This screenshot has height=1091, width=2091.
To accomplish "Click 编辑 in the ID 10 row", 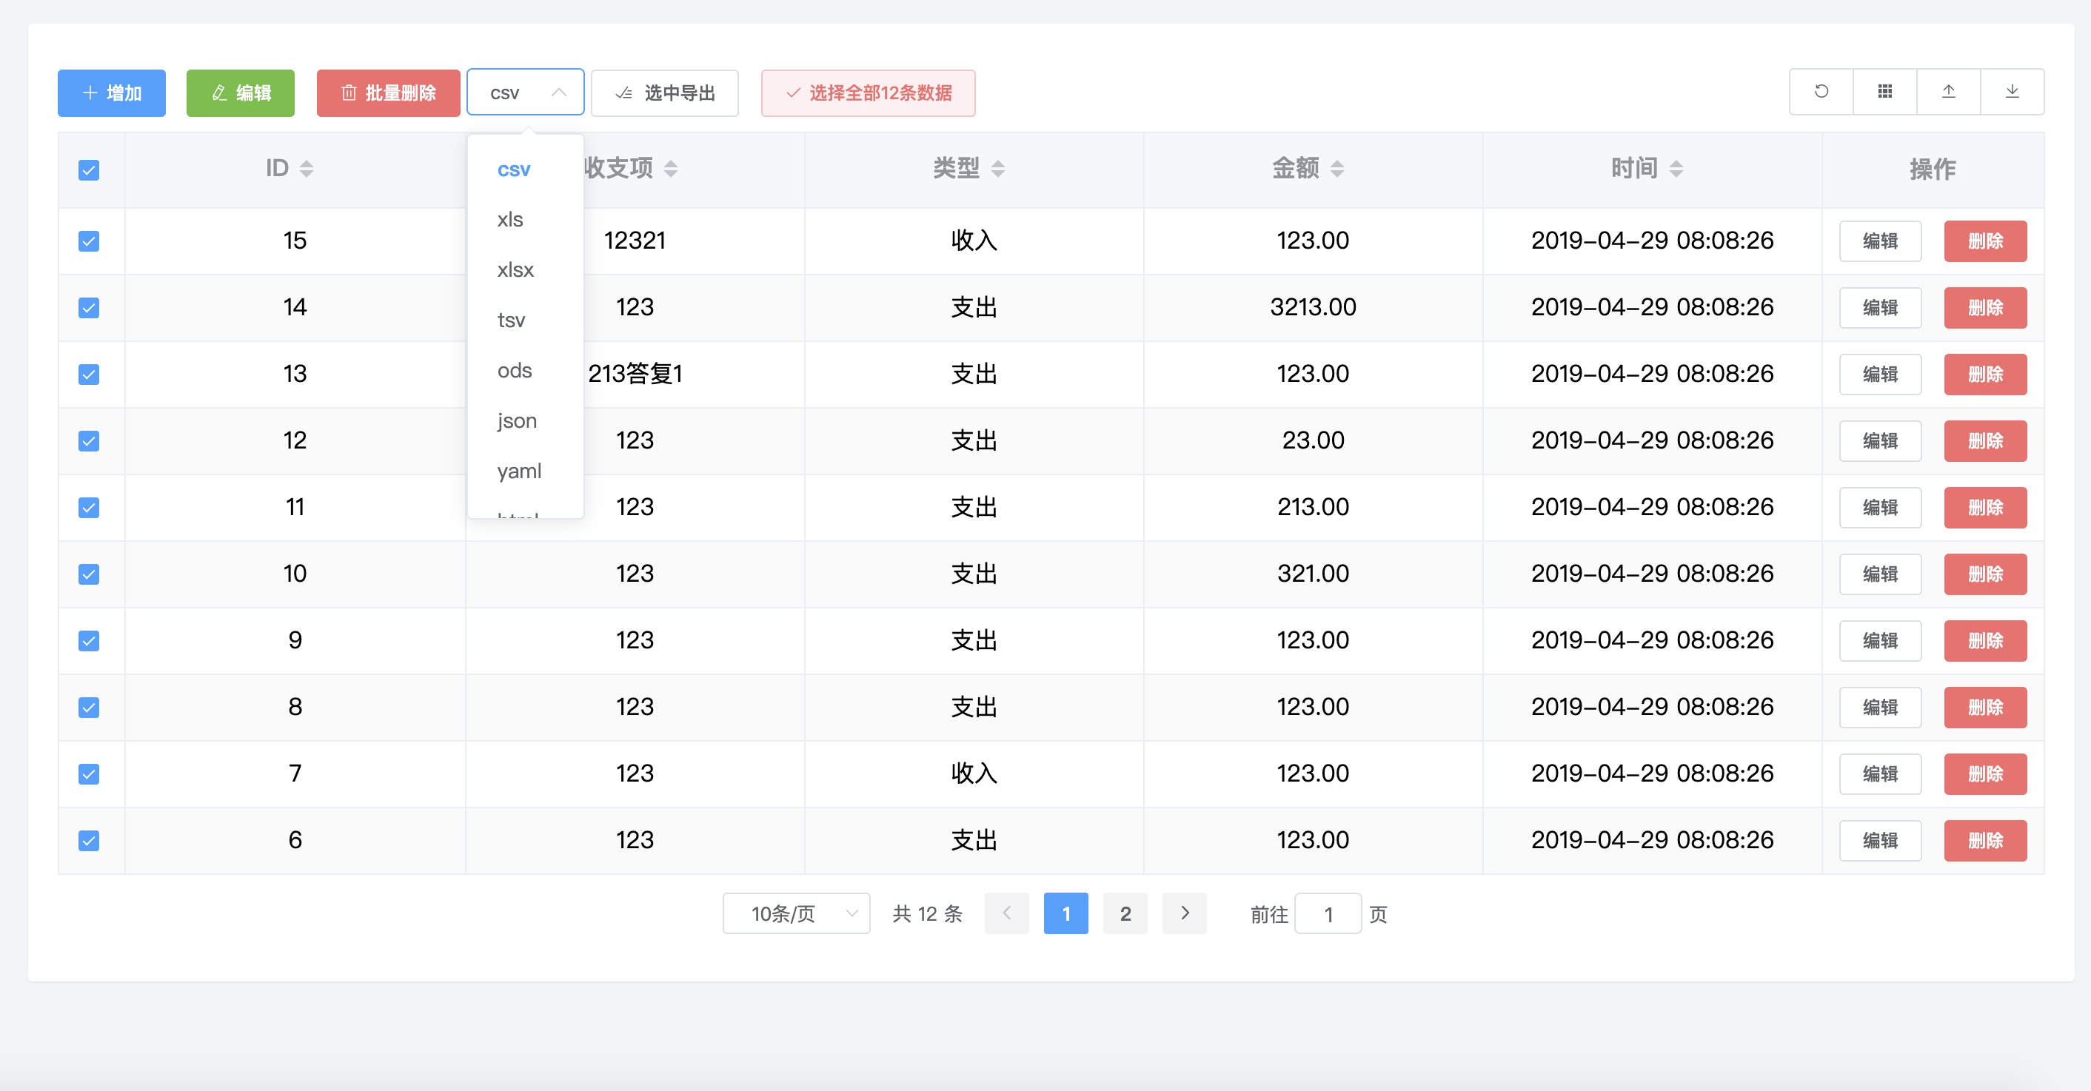I will (x=1880, y=574).
